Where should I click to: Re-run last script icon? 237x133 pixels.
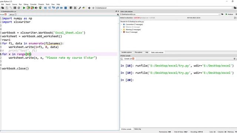(40, 8)
